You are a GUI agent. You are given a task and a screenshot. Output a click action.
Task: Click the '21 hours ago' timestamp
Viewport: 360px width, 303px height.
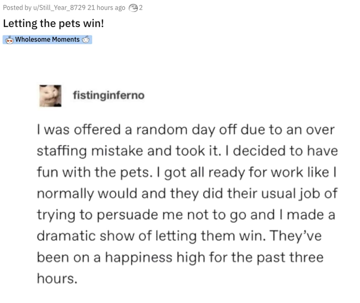tap(106, 8)
